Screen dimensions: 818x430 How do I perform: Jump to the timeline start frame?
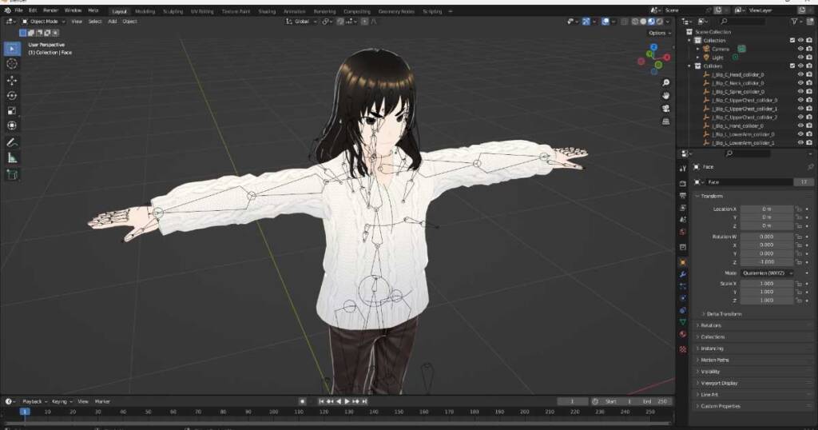coord(321,401)
